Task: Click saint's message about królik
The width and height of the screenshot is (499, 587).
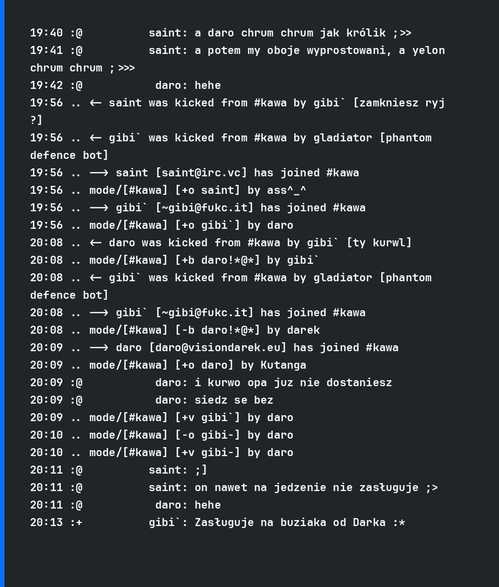Action: [x=303, y=33]
